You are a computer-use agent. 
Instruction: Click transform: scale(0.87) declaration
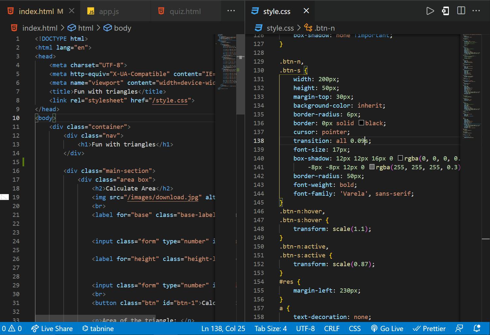334,264
